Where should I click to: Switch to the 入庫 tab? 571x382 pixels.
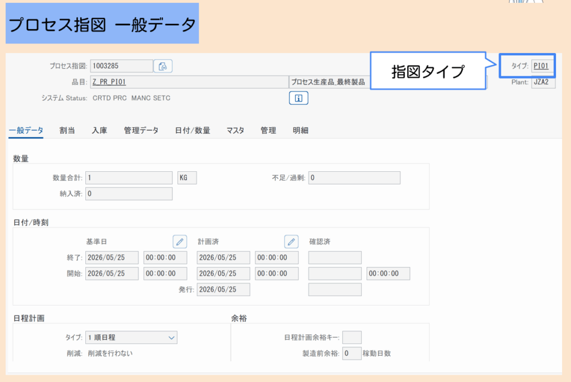coord(99,130)
